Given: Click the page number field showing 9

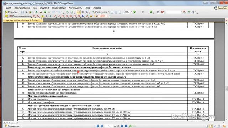Looking at the screenshot, I should coord(109,126).
